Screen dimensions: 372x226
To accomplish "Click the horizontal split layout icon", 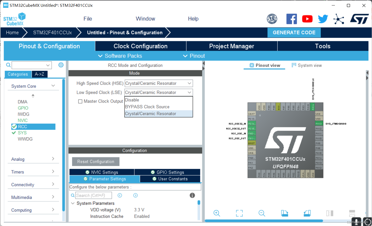I will [x=352, y=213].
